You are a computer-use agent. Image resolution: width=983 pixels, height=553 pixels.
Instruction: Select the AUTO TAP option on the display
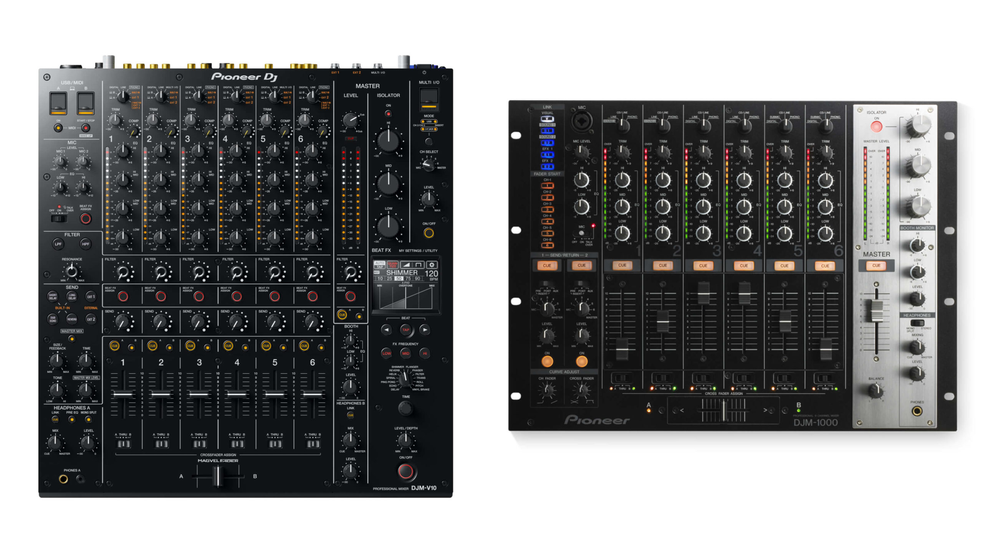(x=379, y=265)
